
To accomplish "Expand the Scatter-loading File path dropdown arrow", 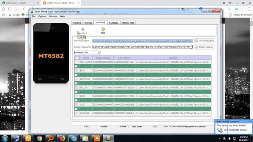I will (x=191, y=47).
